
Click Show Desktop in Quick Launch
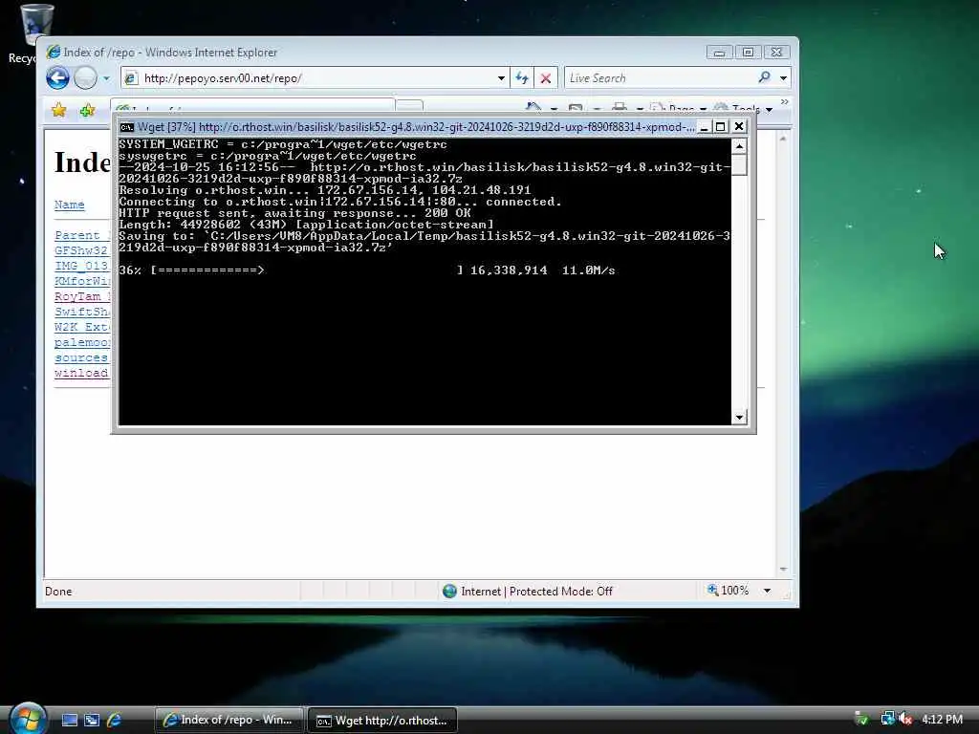[x=69, y=721]
